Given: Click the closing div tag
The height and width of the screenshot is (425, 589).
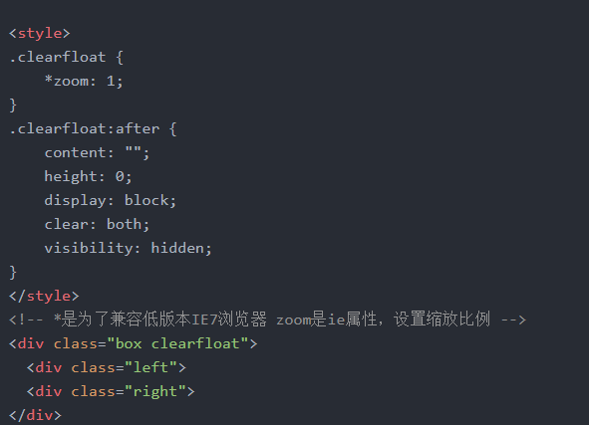Looking at the screenshot, I should [x=35, y=415].
